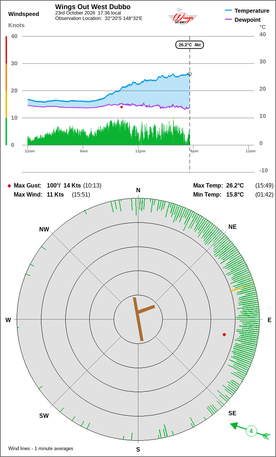This screenshot has width=276, height=457.
Task: Click the NE compass label
Action: point(232,227)
